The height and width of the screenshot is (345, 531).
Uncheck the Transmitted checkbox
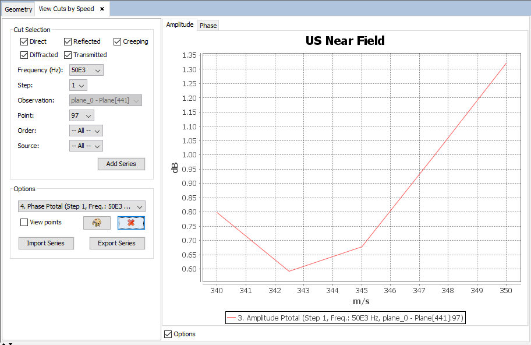pos(68,55)
